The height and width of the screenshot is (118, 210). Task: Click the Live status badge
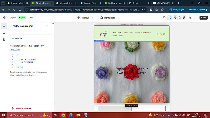[22, 18]
